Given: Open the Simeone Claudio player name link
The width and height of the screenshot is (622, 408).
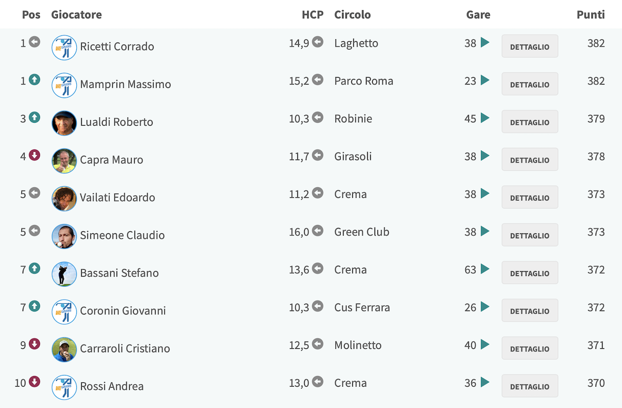Looking at the screenshot, I should coord(122,235).
